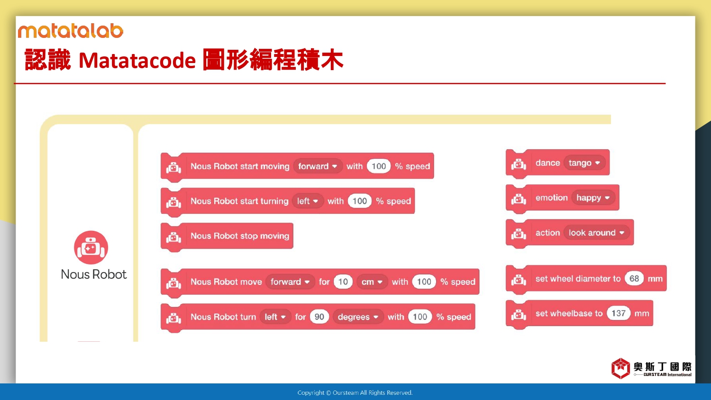Image resolution: width=711 pixels, height=400 pixels.
Task: Click robot icon on emotion block
Action: coord(519,199)
